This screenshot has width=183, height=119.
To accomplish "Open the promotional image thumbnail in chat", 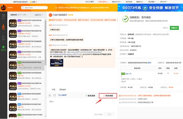I will (x=57, y=63).
